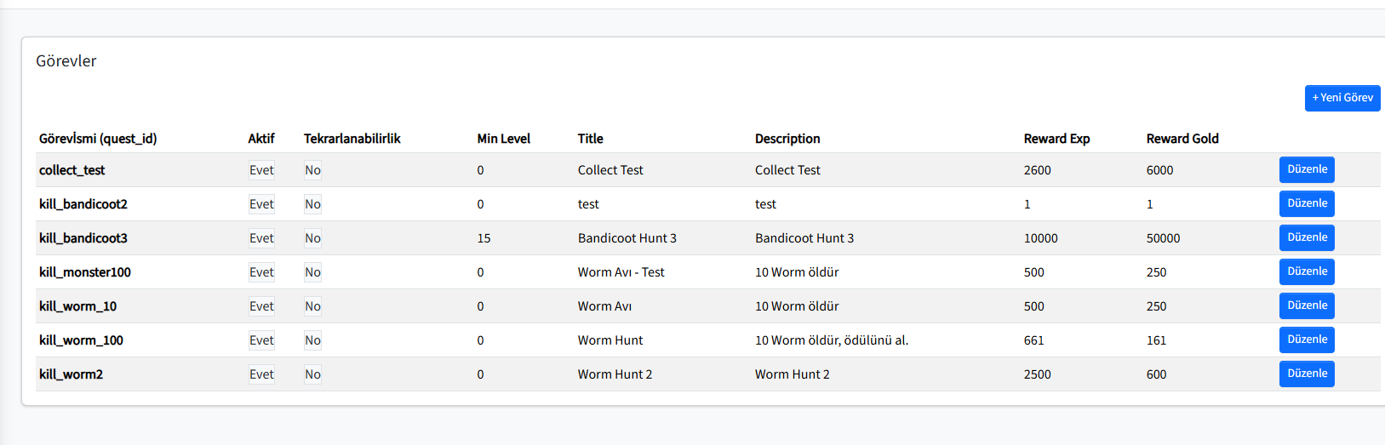
Task: Toggle the No repeatable badge for kill_bandicoot2
Action: coord(313,204)
